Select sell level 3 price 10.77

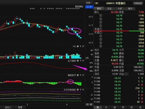(119, 22)
